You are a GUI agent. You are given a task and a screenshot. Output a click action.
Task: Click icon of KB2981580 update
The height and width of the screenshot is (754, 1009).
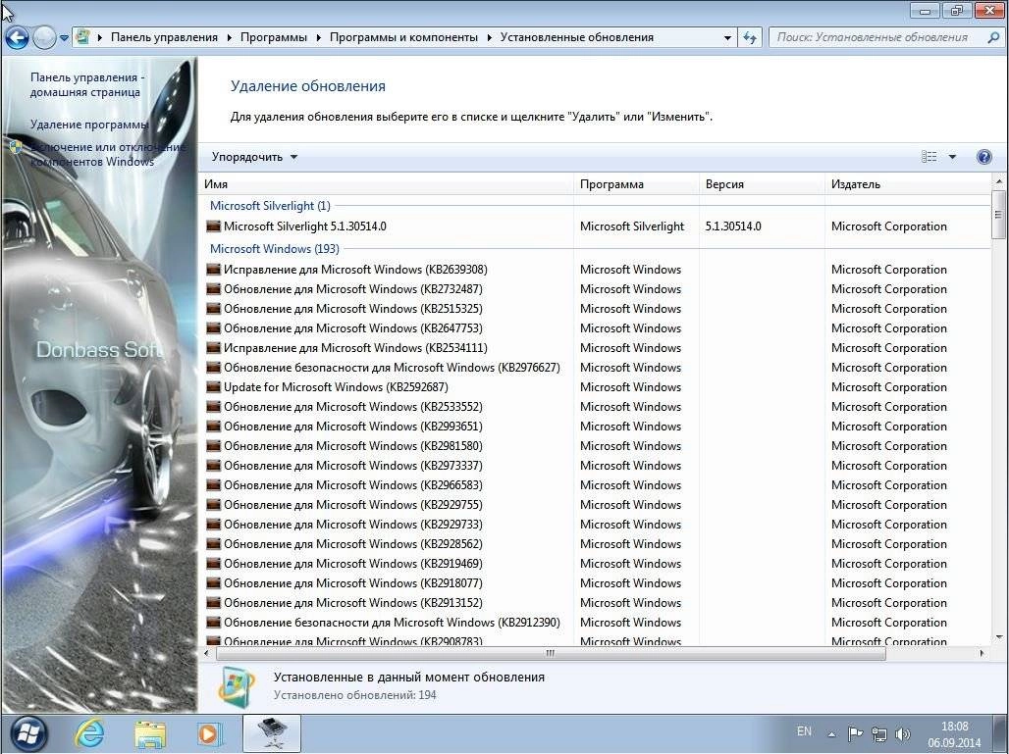(213, 446)
